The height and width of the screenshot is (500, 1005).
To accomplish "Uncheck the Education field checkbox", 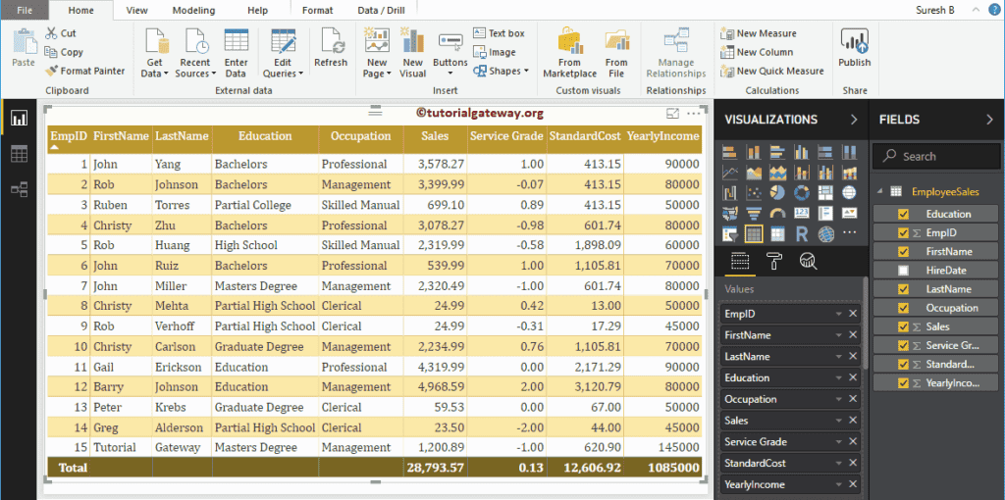I will (x=904, y=214).
